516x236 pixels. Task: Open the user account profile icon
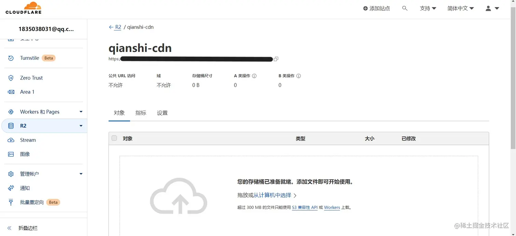pos(488,9)
